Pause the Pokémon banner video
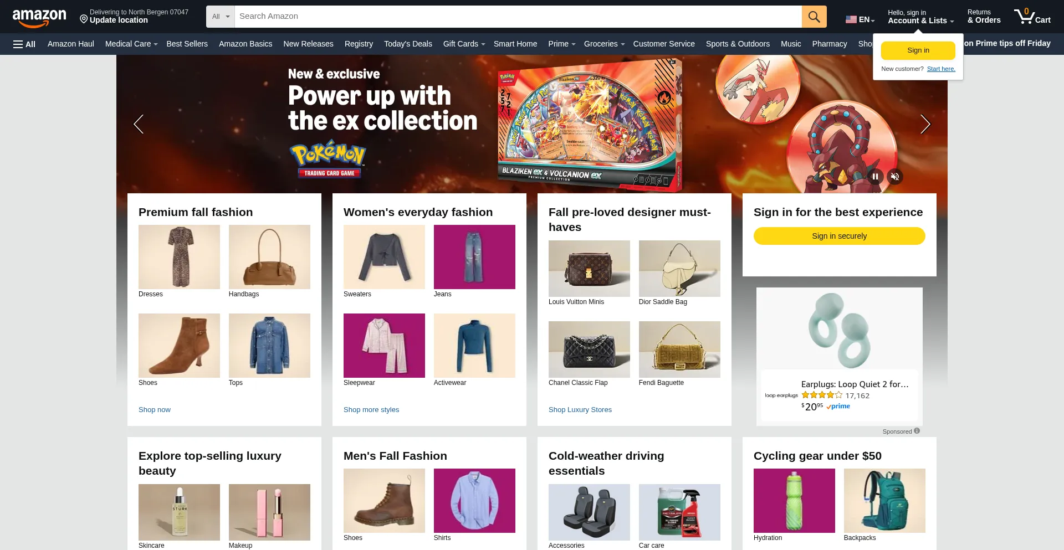 (x=875, y=177)
